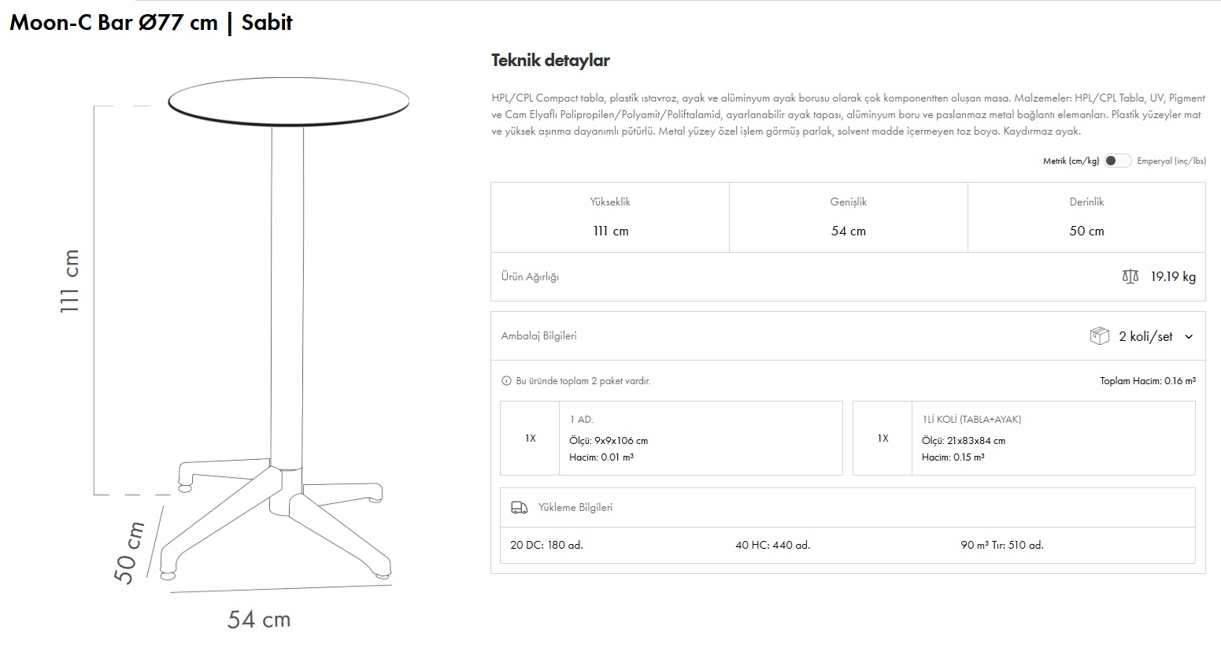Select the Yükseklik 111 cm cell
The image size is (1221, 670).
610,217
